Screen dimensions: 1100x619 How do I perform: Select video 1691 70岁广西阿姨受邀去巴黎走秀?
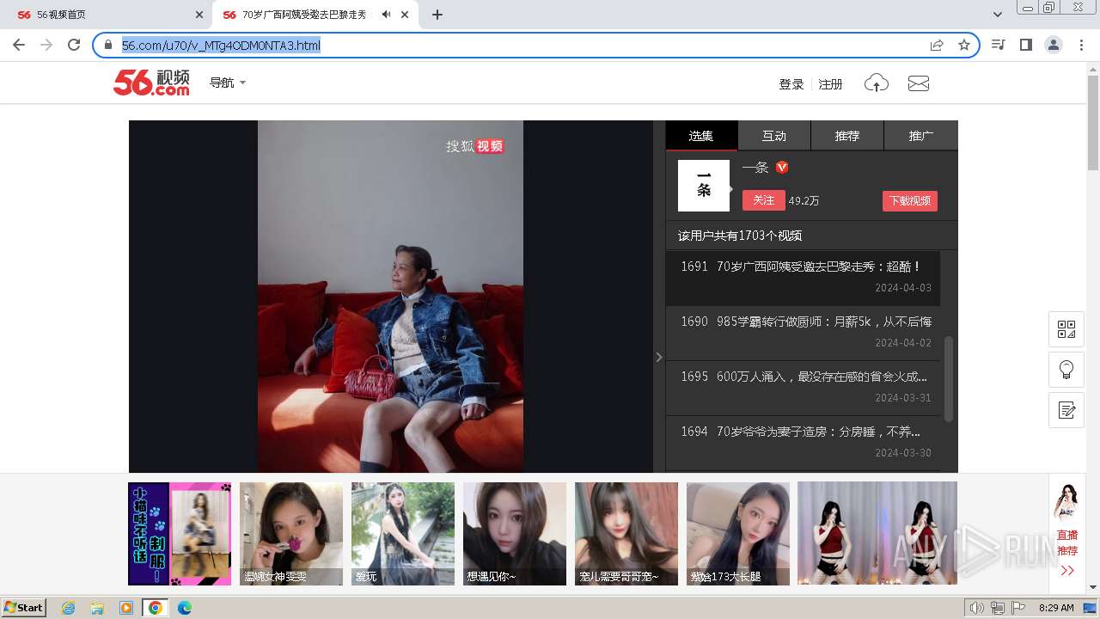[803, 278]
